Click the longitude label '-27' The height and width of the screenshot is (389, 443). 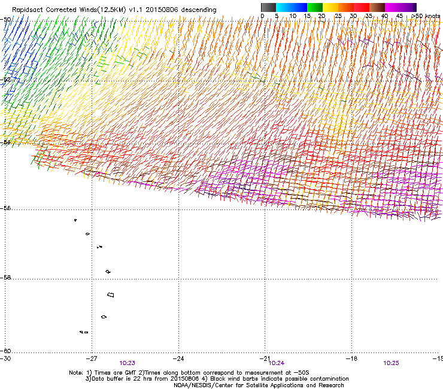point(92,358)
